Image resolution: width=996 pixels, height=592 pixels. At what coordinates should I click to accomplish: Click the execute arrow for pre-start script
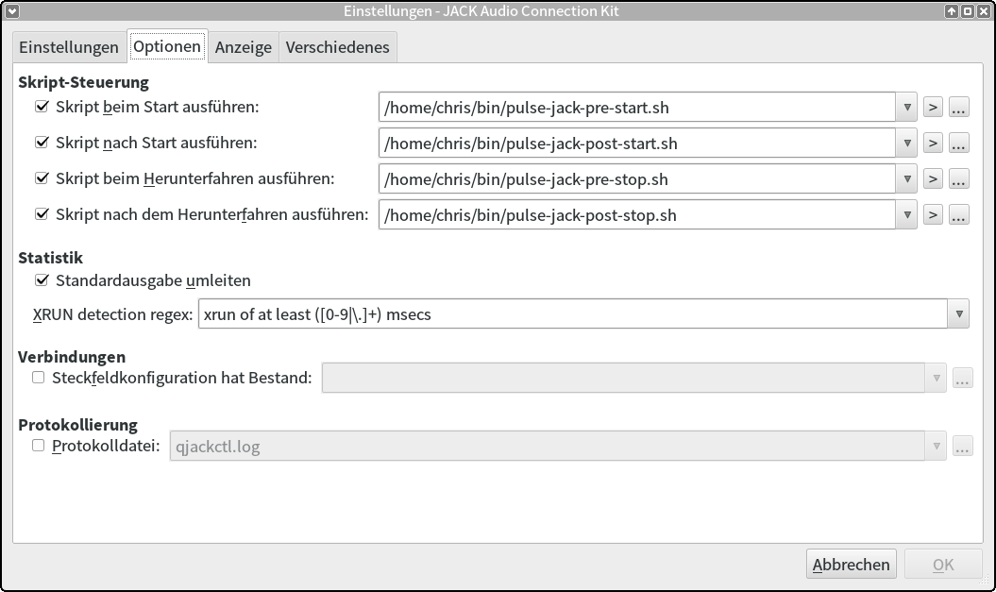click(x=933, y=108)
